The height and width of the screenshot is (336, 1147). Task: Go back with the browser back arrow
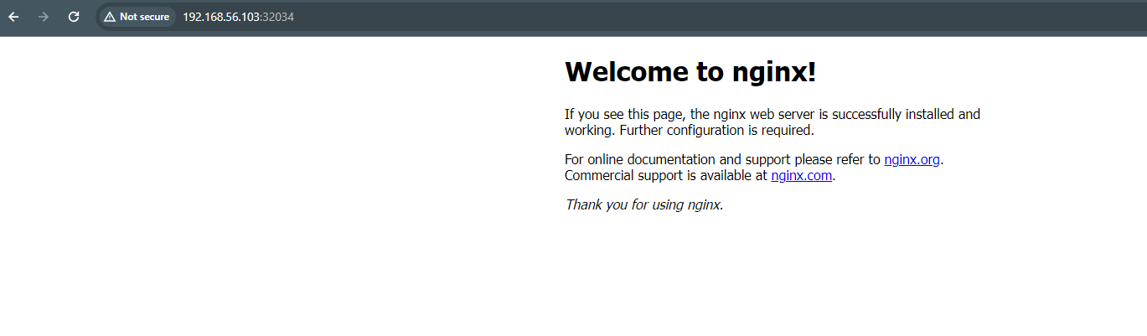(13, 17)
